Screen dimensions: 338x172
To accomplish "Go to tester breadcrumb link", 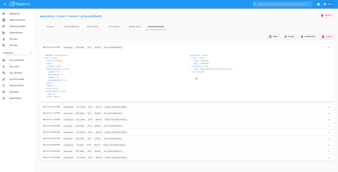I will coord(61,16).
